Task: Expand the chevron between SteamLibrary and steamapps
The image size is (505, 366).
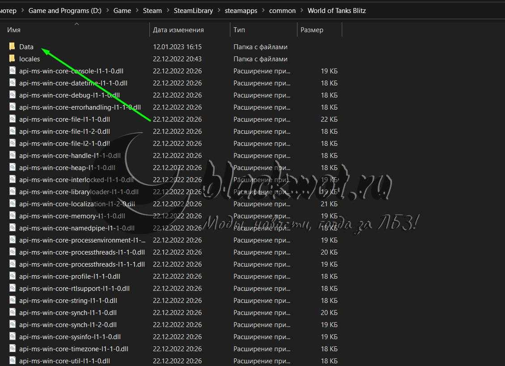Action: pos(219,10)
